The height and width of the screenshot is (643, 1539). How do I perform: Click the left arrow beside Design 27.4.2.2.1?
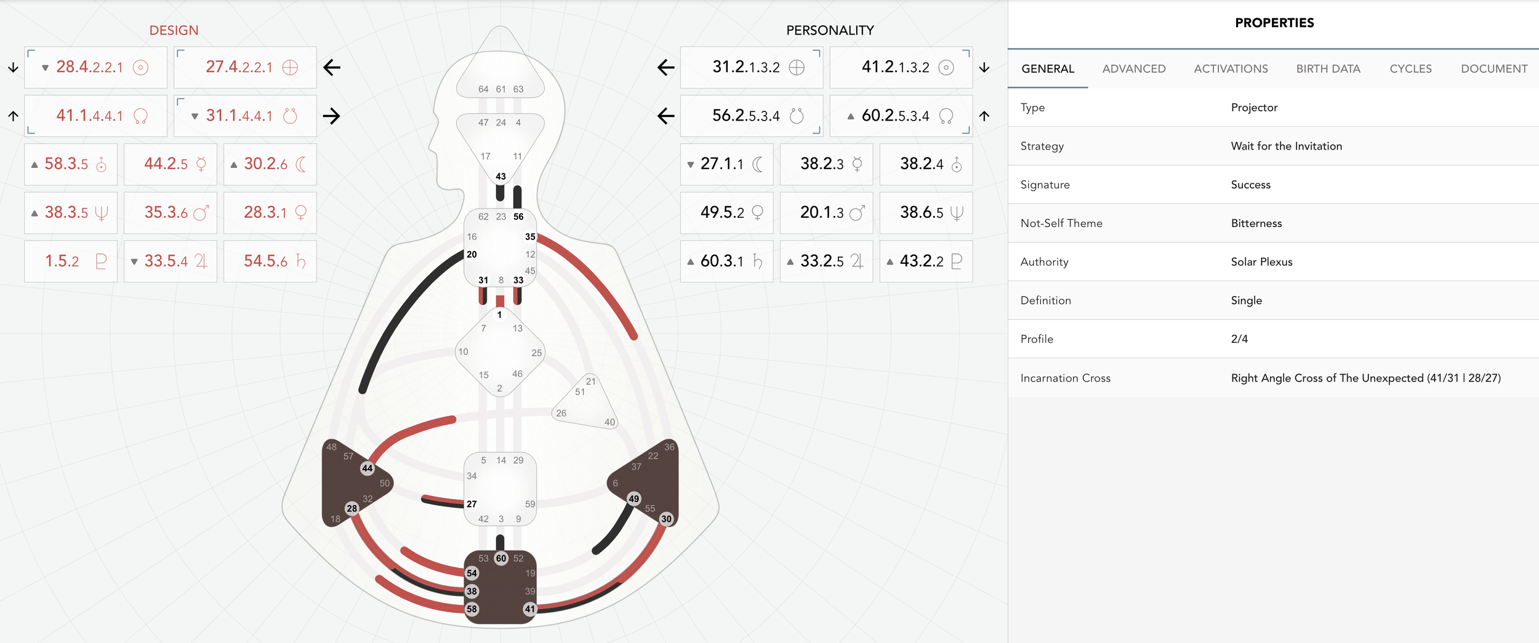click(332, 67)
